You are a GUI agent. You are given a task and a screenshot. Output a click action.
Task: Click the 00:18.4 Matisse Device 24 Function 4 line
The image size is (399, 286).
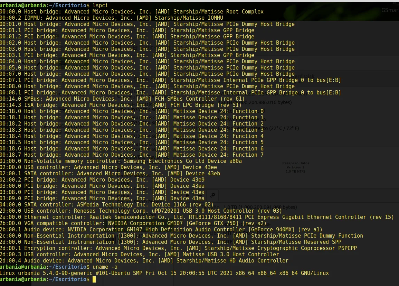coord(132,137)
